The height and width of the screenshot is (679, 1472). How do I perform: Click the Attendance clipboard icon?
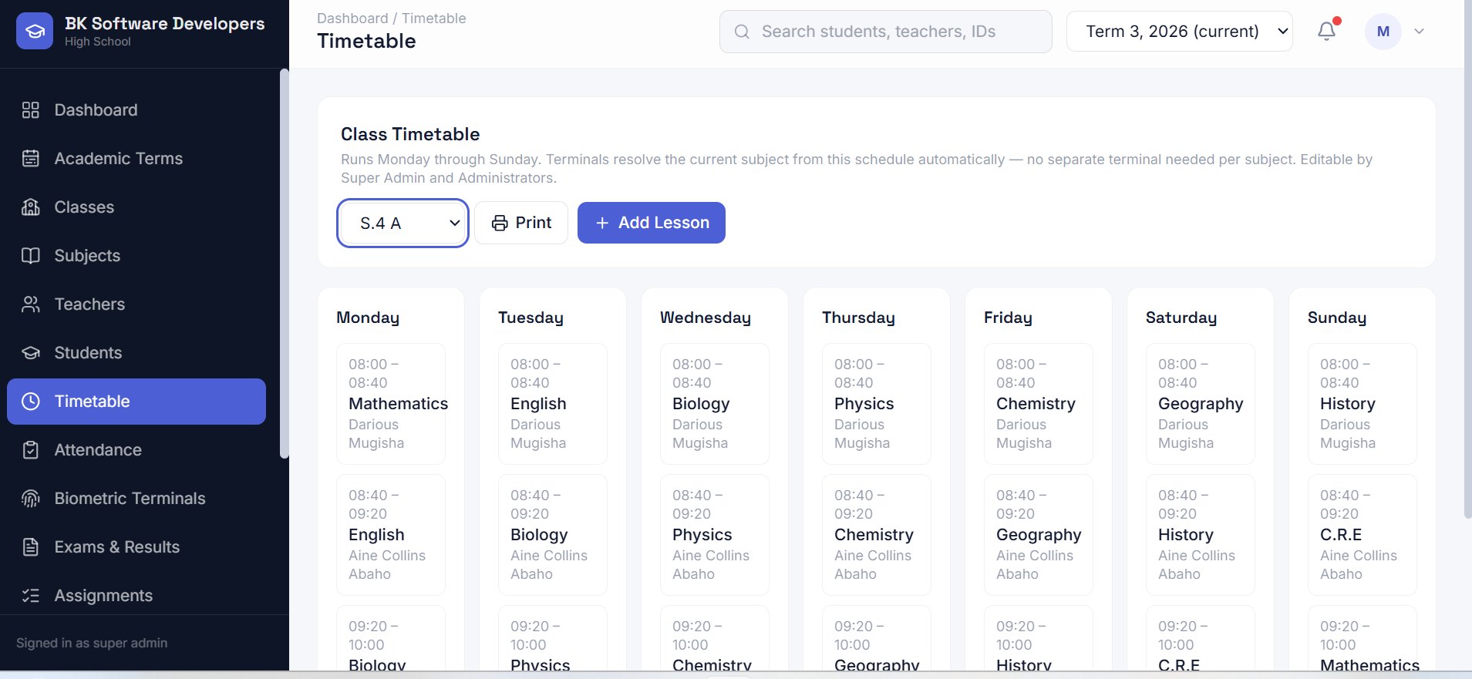(31, 450)
